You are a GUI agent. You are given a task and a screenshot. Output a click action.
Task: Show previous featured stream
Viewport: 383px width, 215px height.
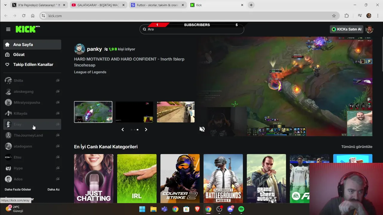(x=122, y=130)
